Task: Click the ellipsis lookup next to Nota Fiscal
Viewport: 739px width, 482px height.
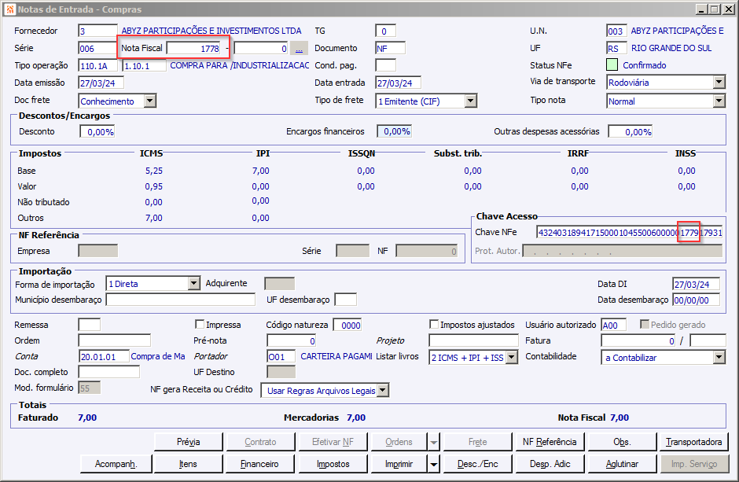Action: [299, 49]
